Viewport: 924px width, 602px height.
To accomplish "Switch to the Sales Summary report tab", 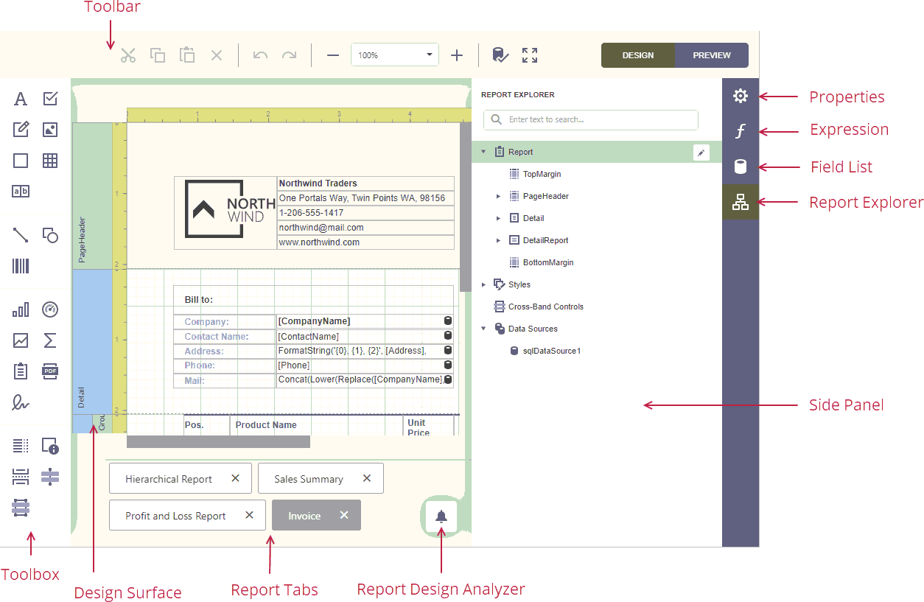I will [x=309, y=479].
